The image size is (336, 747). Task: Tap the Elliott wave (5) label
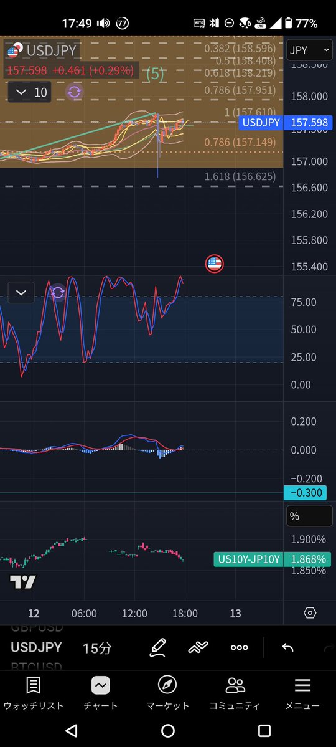(x=155, y=74)
